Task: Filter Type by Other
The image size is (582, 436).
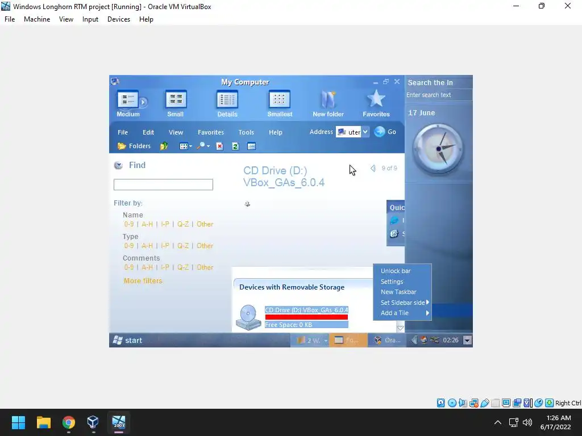Action: tap(205, 245)
